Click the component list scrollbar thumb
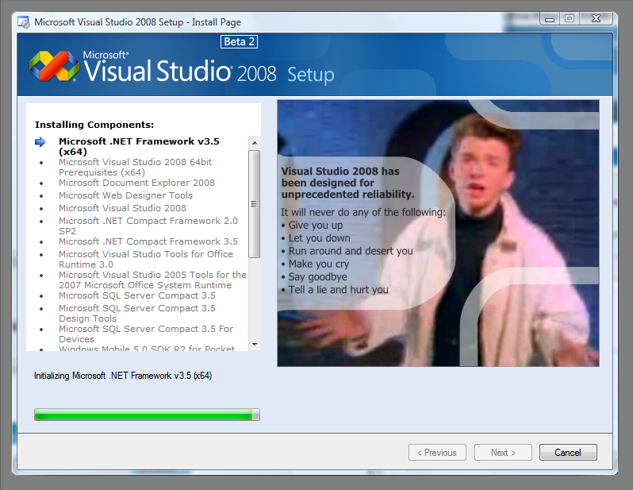Viewport: 633px width, 490px height. tap(255, 203)
